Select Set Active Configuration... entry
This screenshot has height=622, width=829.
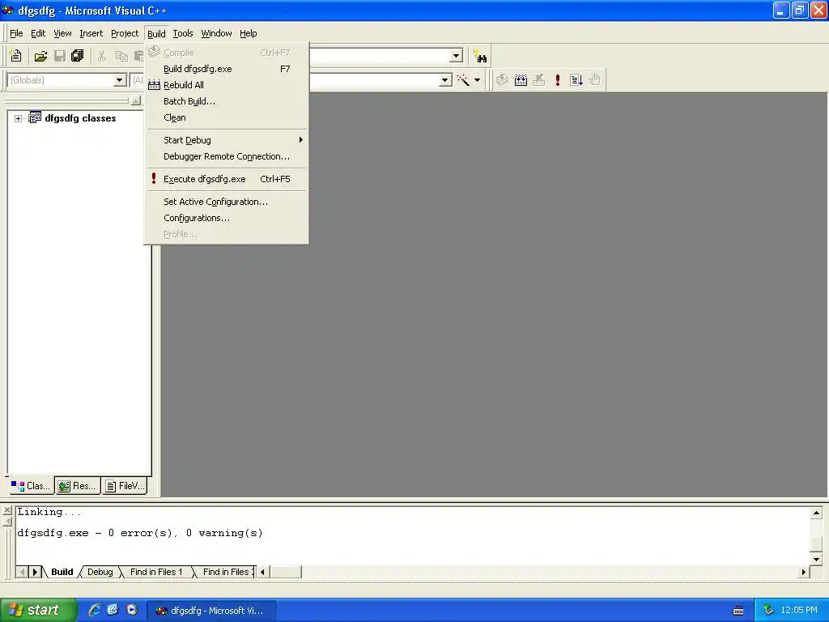tap(227, 202)
